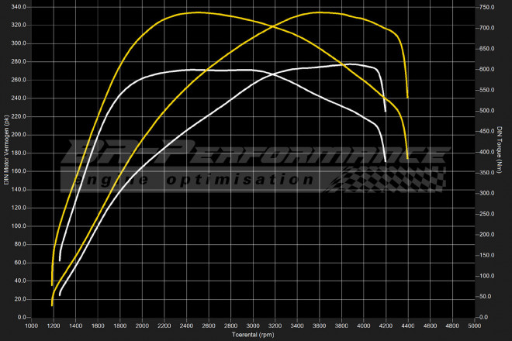
Task: Click the 4400 rpm x-axis label
Action: tap(407, 326)
